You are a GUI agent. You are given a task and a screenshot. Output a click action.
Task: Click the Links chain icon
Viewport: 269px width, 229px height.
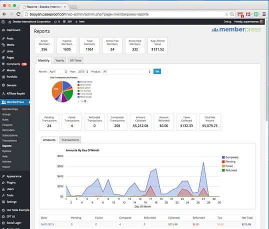[x=3, y=51]
